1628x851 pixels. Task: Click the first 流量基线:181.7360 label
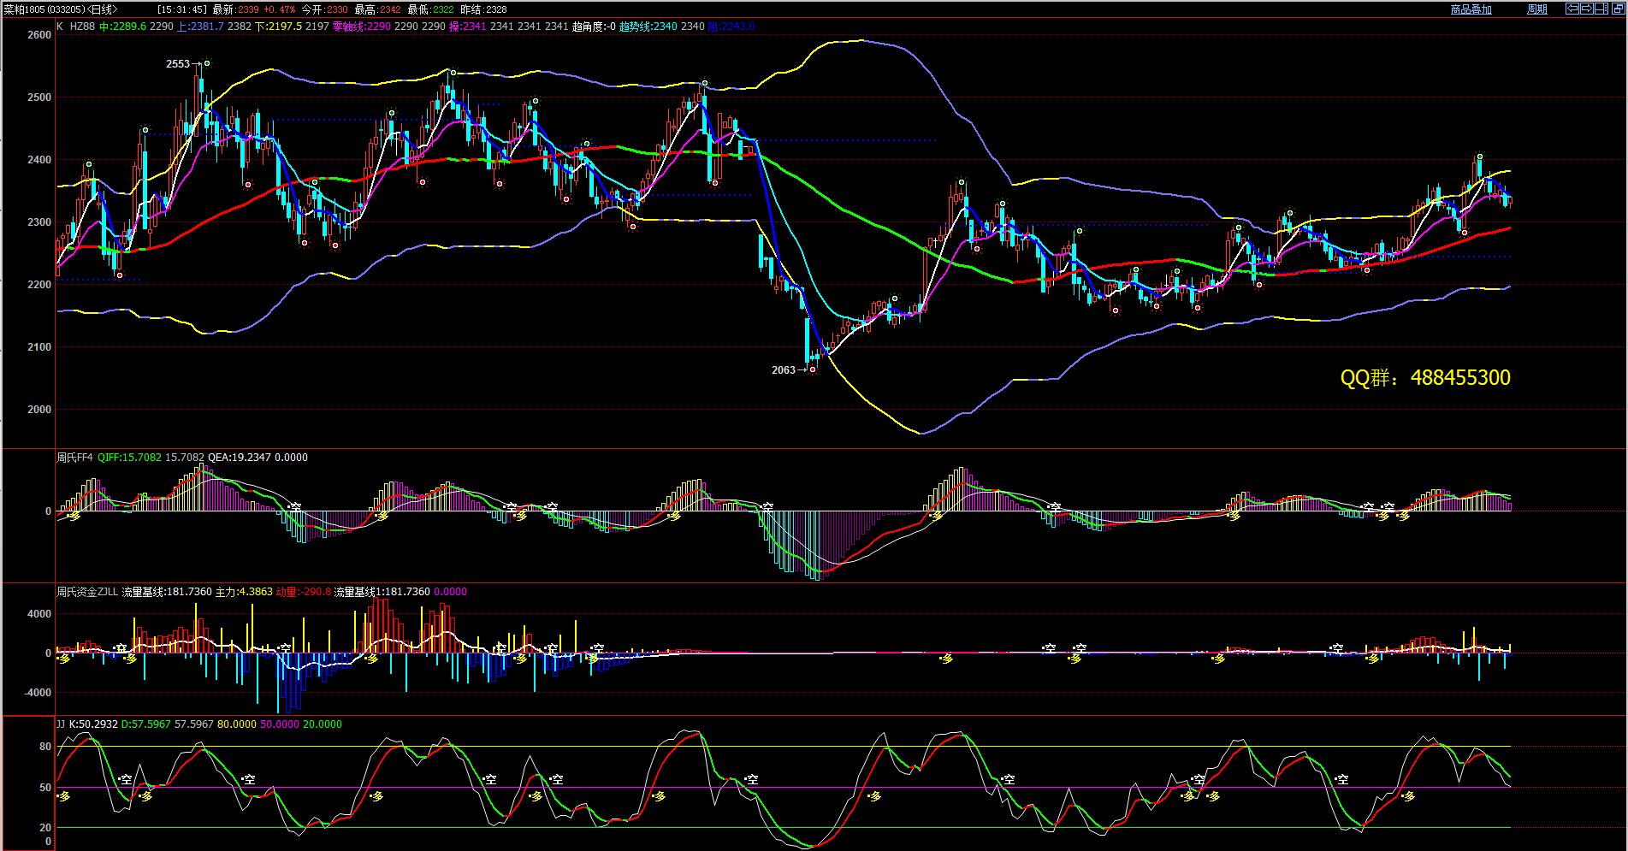(x=167, y=592)
